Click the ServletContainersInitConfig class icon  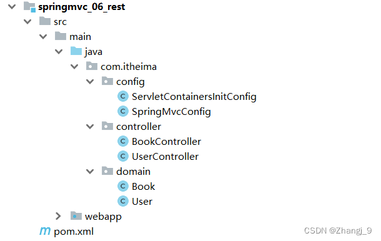pyautogui.click(x=123, y=96)
